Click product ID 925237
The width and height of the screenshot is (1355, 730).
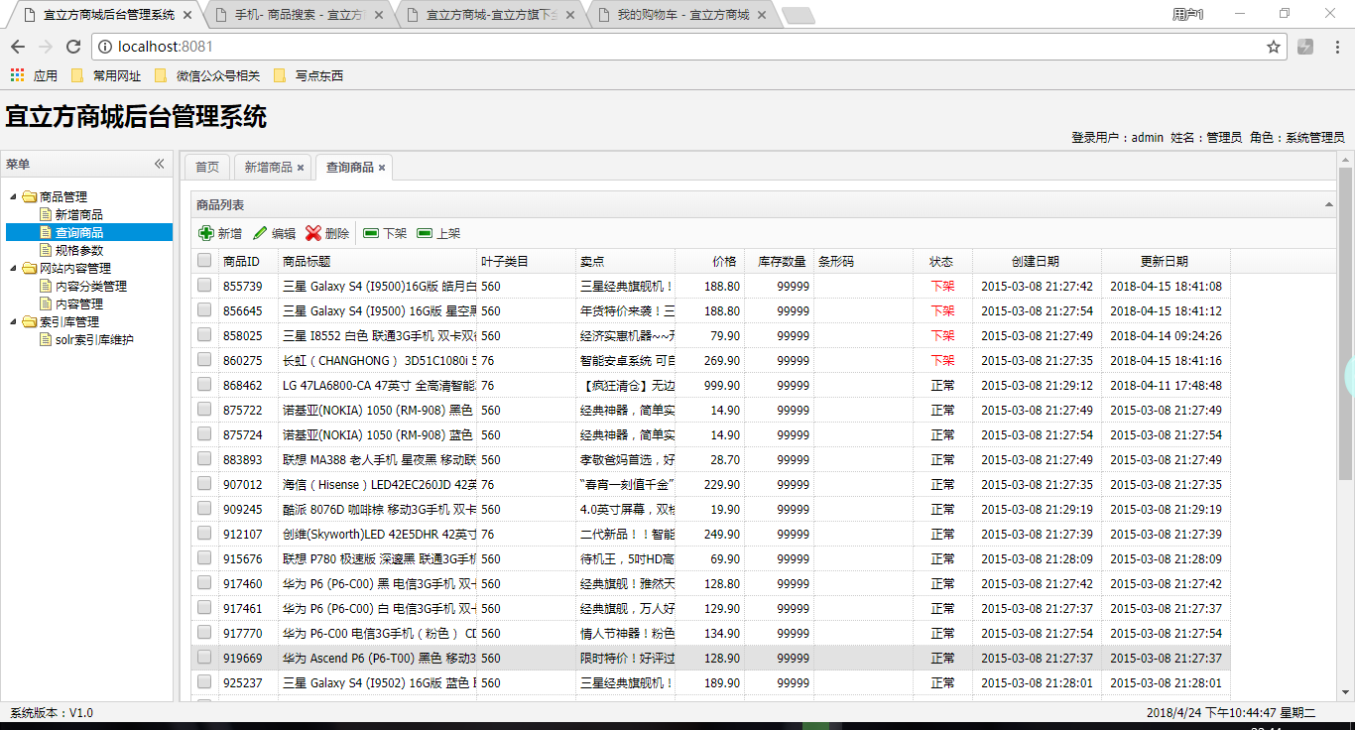click(243, 682)
